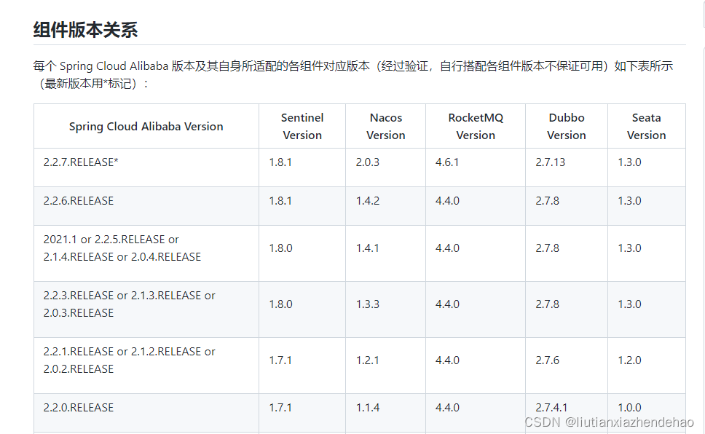Select Dubbo value 2.7.13

click(551, 162)
